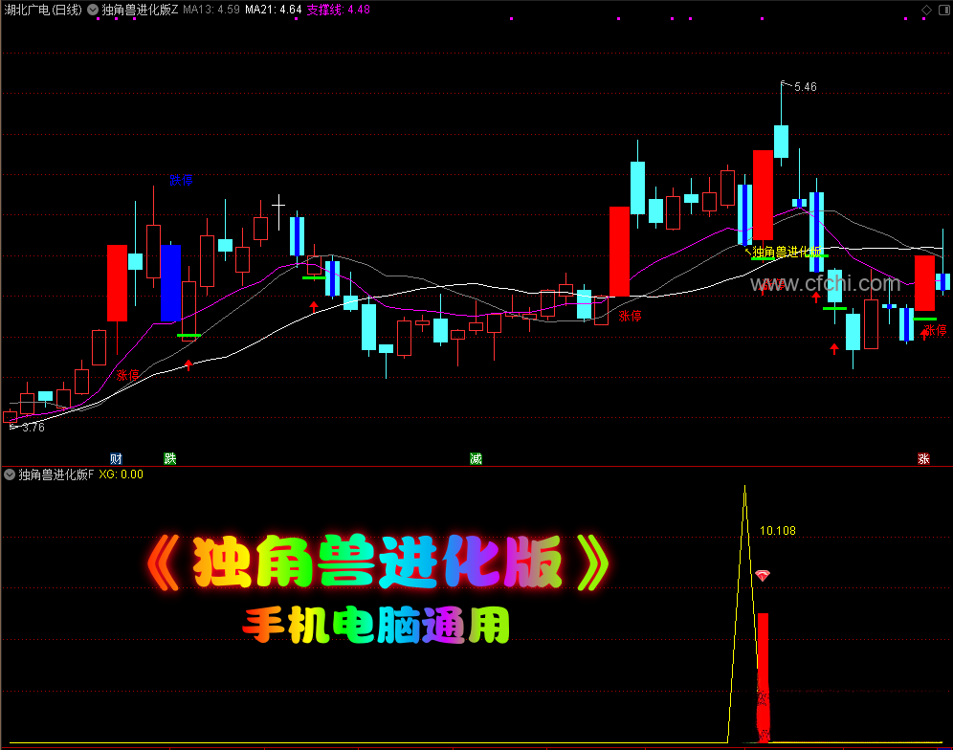Click the 财 info marker below chart
Viewport: 953px width, 750px height.
point(116,458)
